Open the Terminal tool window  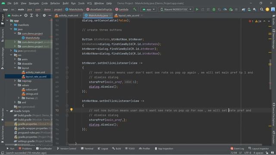pos(87,149)
